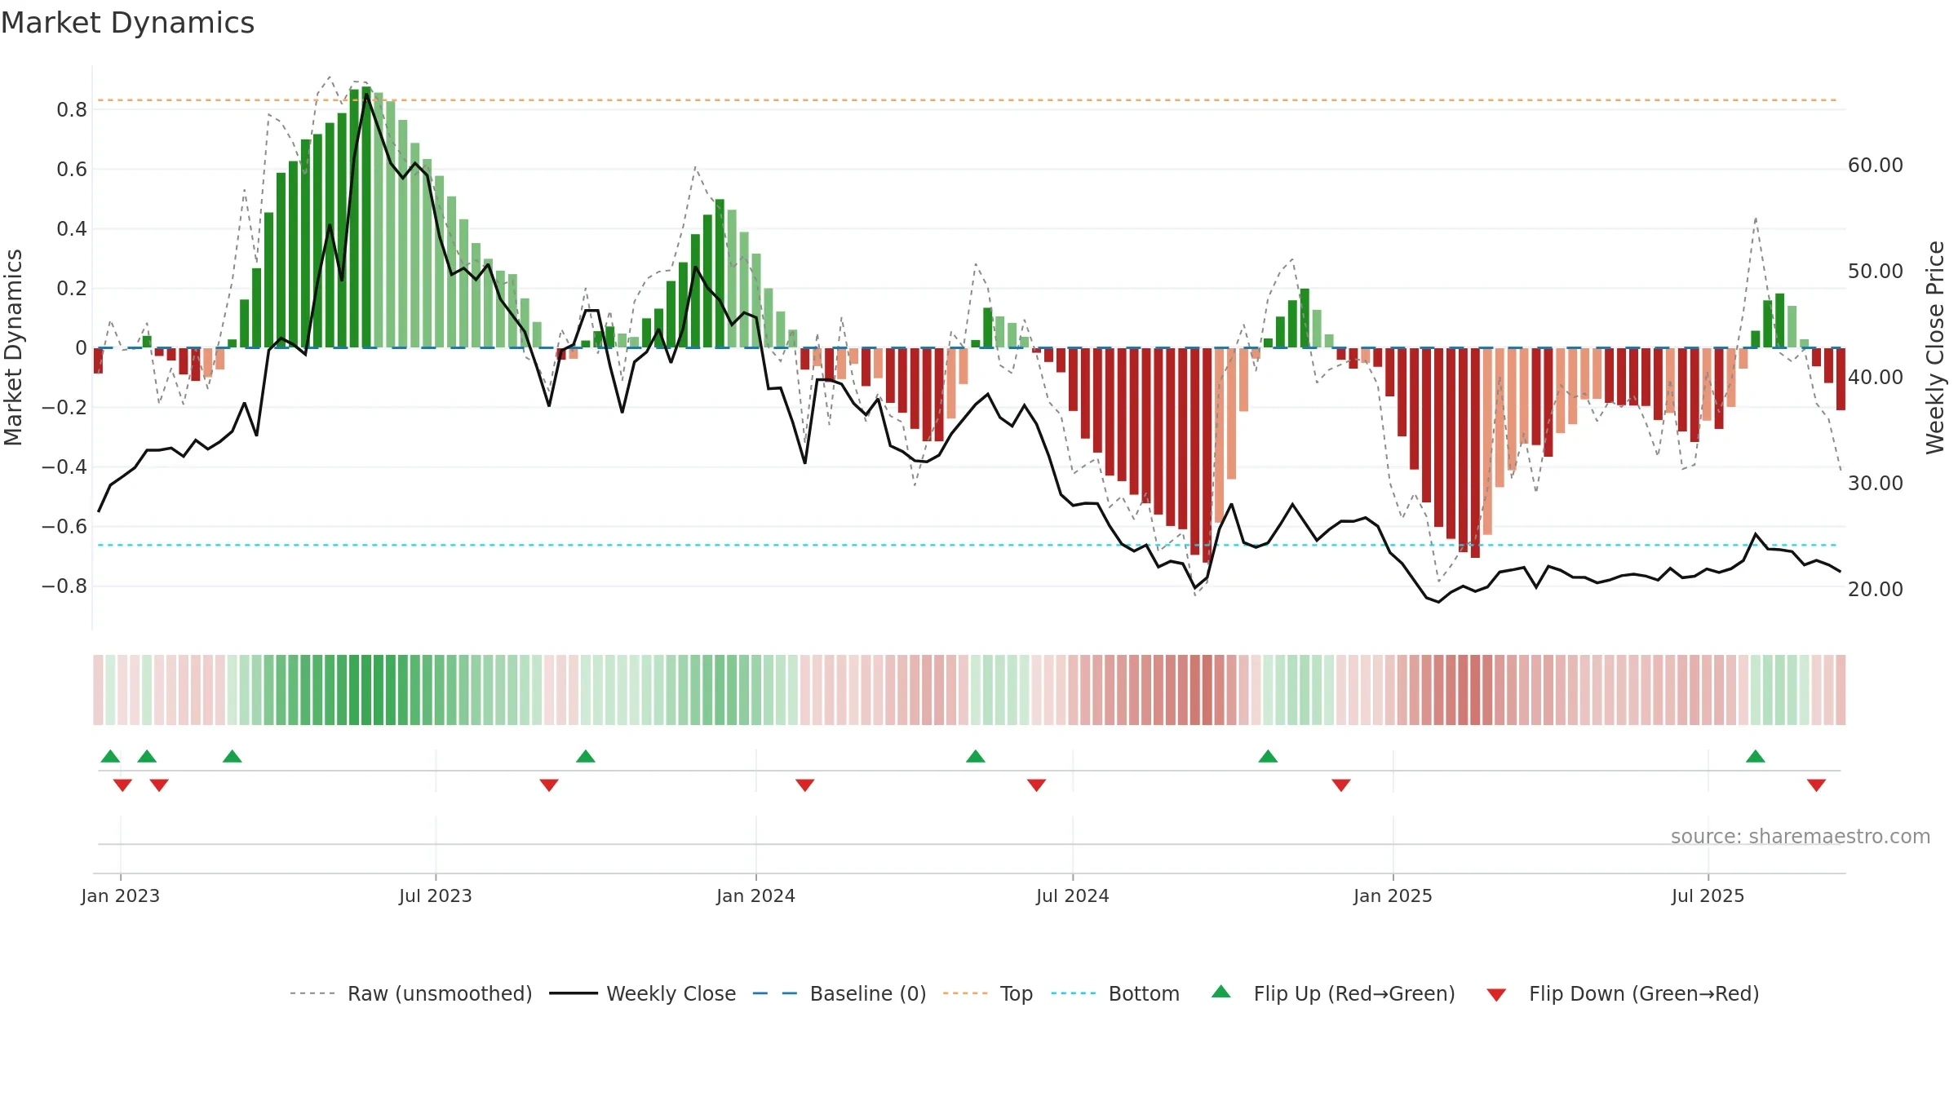This screenshot has width=1958, height=1101.
Task: Click the Jan 2023 x-axis label
Action: (121, 895)
